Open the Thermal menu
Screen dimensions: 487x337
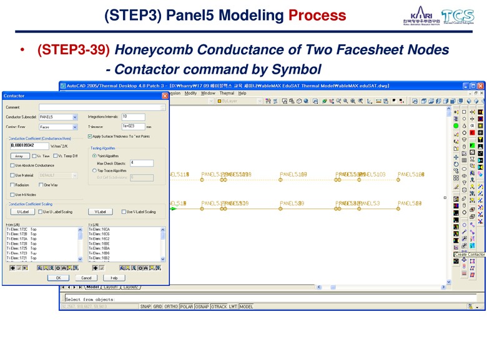tap(227, 93)
